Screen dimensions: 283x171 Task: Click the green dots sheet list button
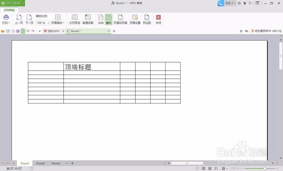coord(67,163)
